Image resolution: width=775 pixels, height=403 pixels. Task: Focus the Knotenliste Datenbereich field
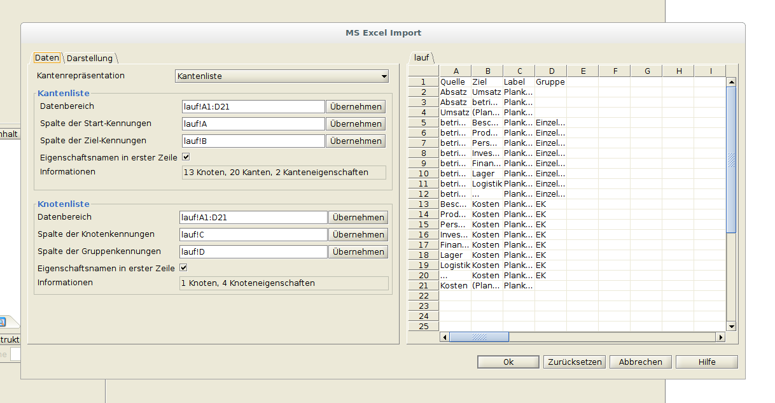click(x=253, y=217)
